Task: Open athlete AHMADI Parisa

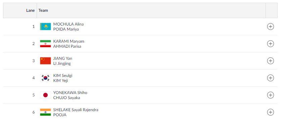Action: click(67, 46)
